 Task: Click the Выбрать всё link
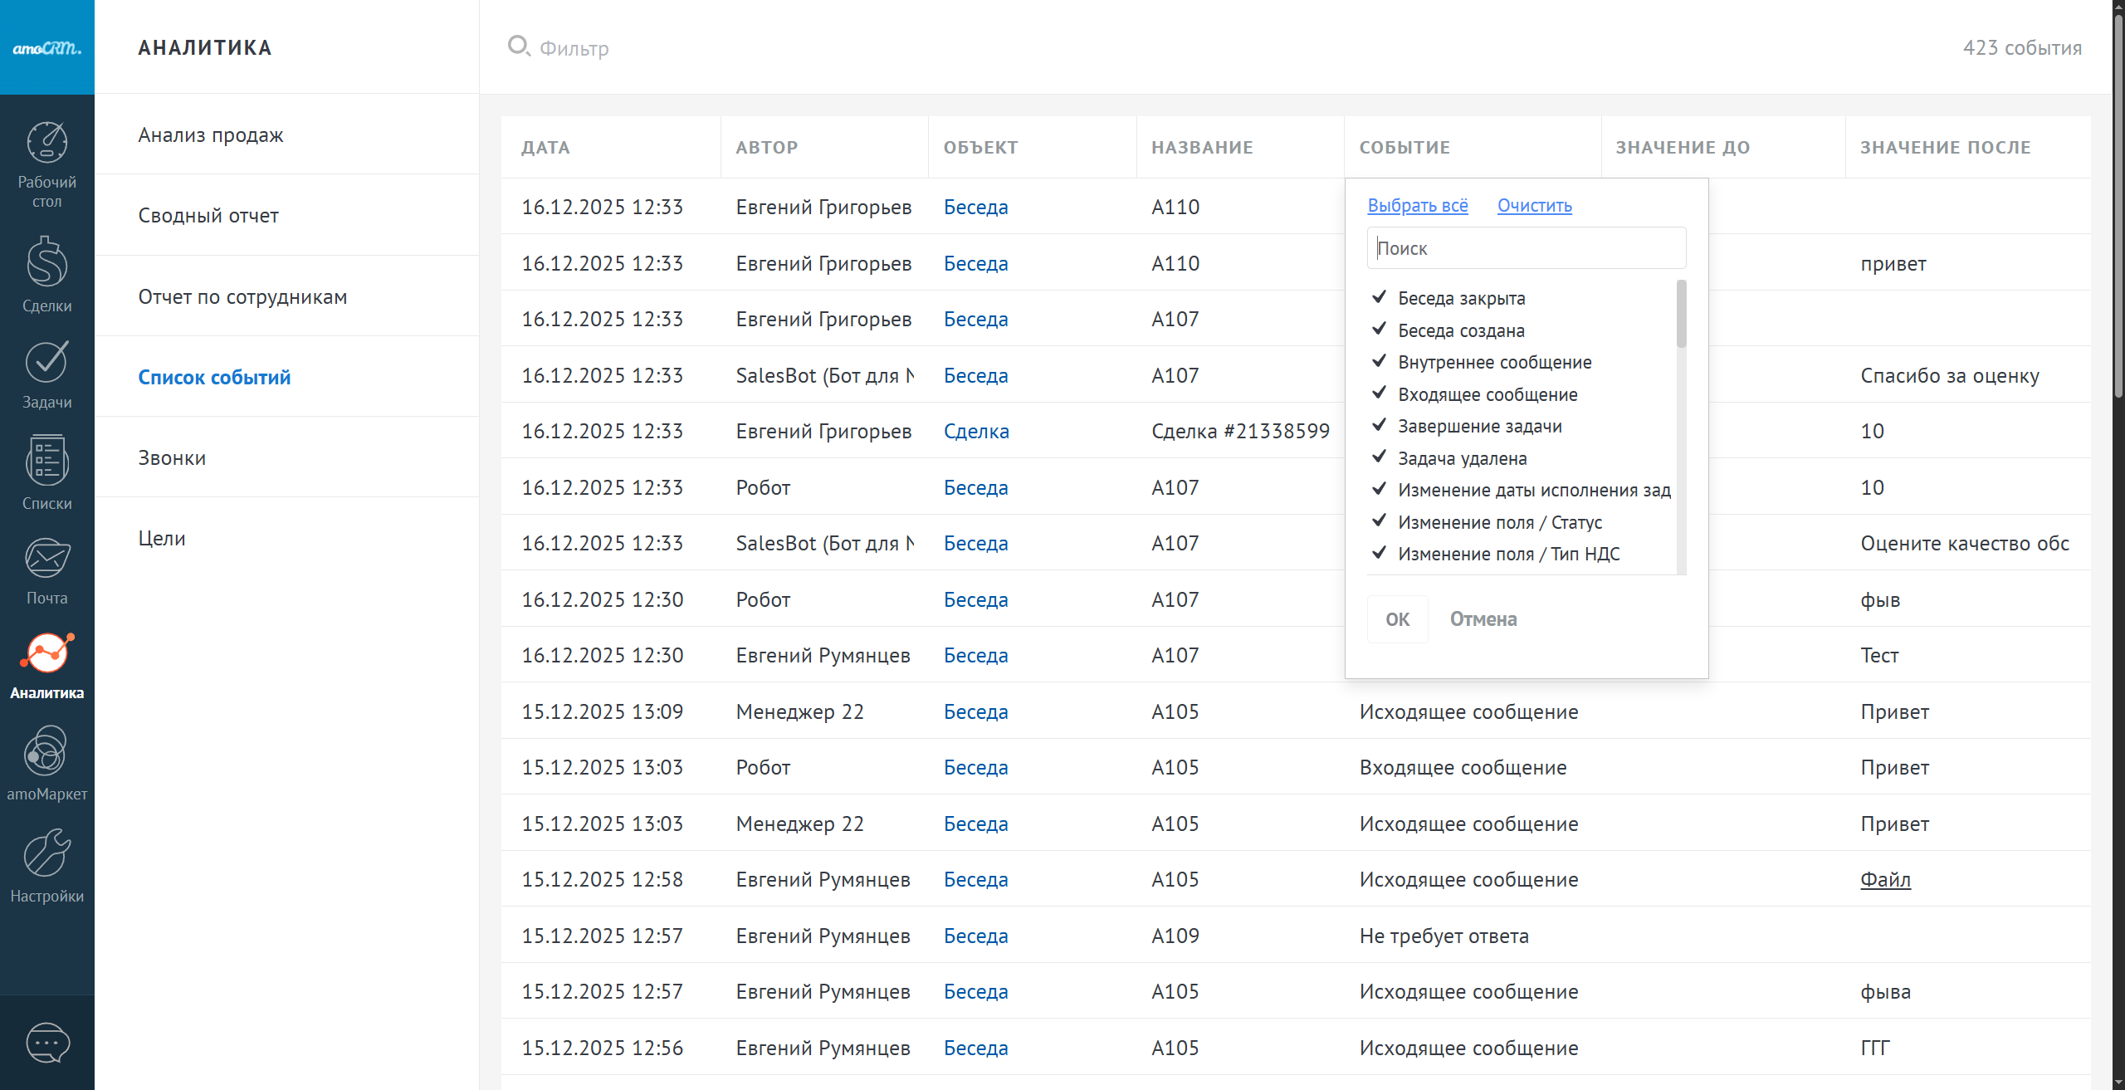(x=1418, y=205)
